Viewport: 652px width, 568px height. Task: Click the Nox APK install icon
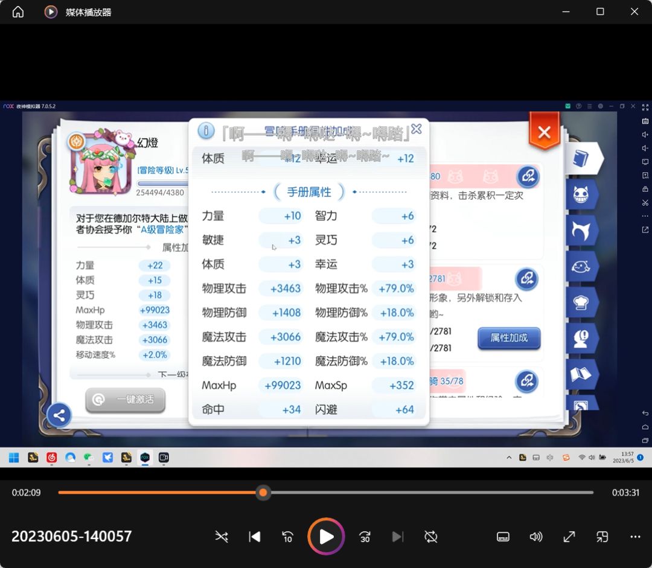click(645, 176)
